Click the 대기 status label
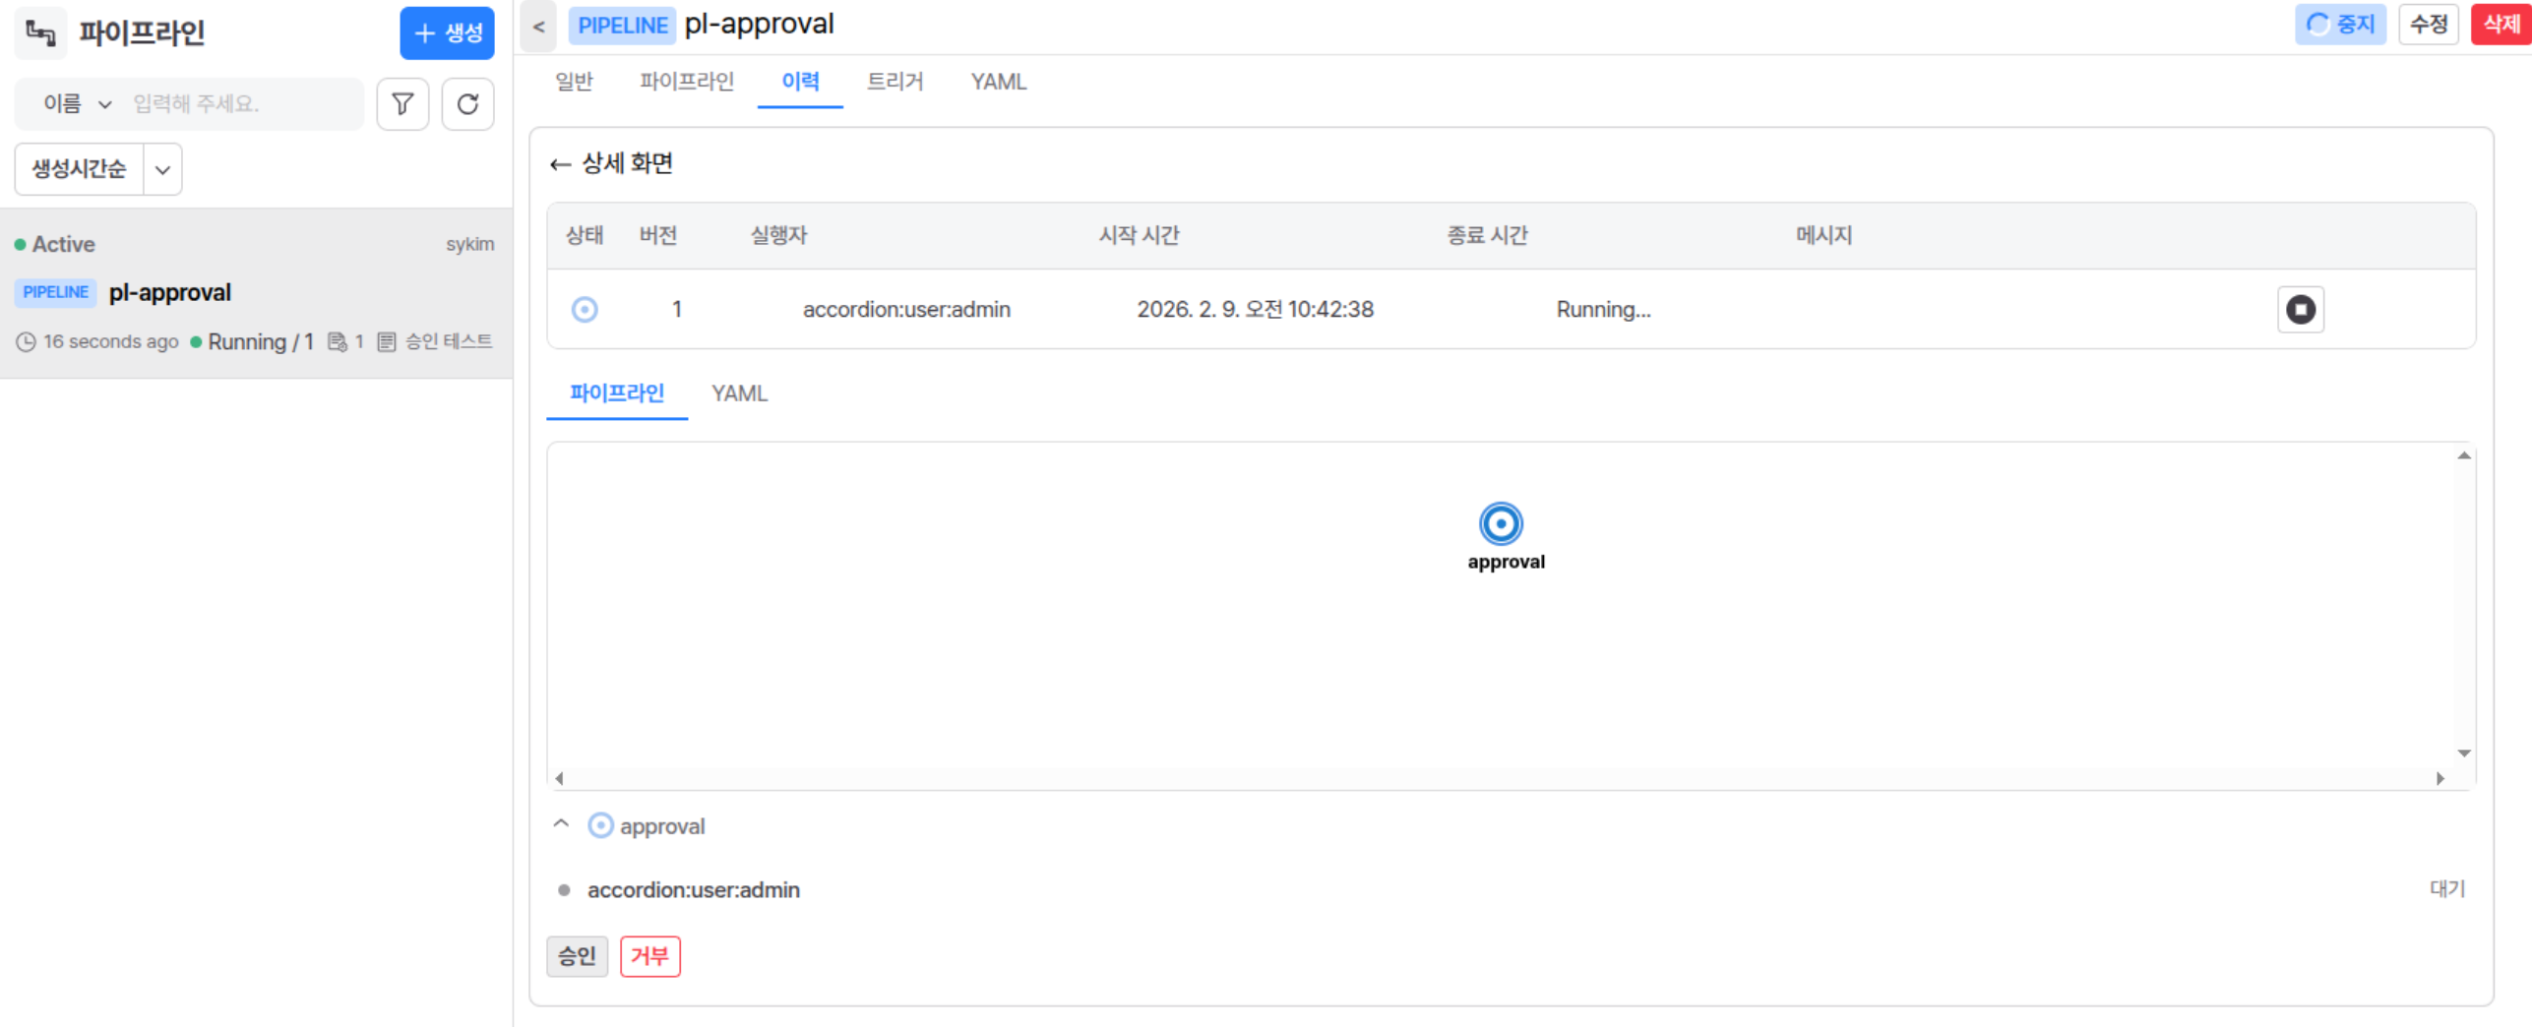 tap(2447, 888)
